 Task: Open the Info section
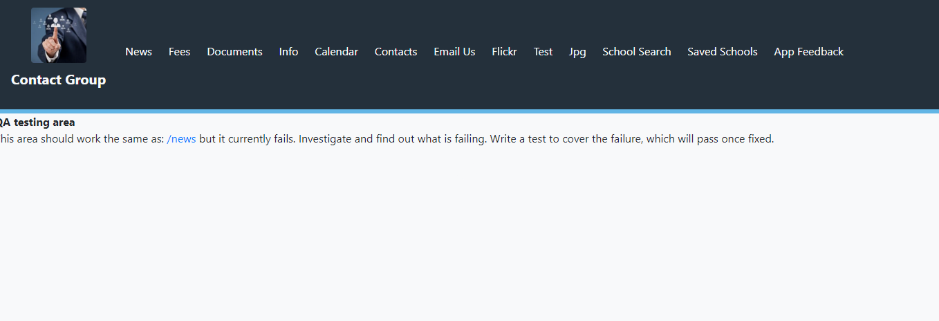tap(288, 52)
